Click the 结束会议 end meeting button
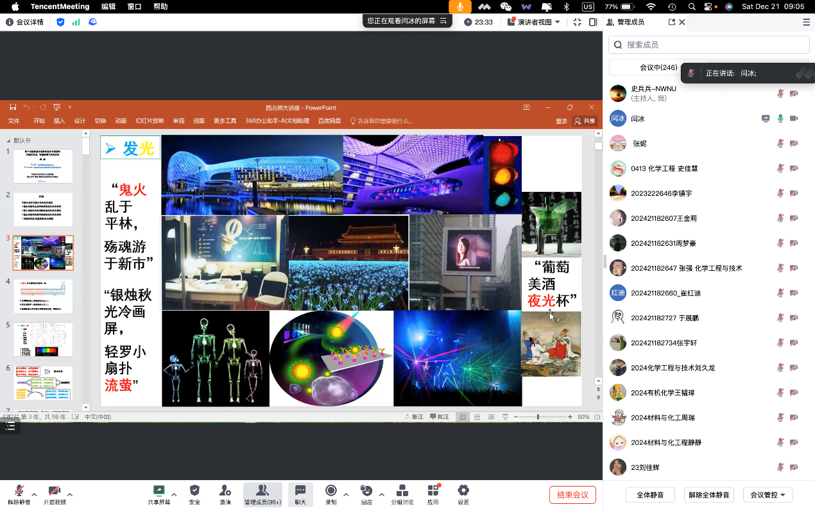815x509 pixels. pyautogui.click(x=572, y=495)
